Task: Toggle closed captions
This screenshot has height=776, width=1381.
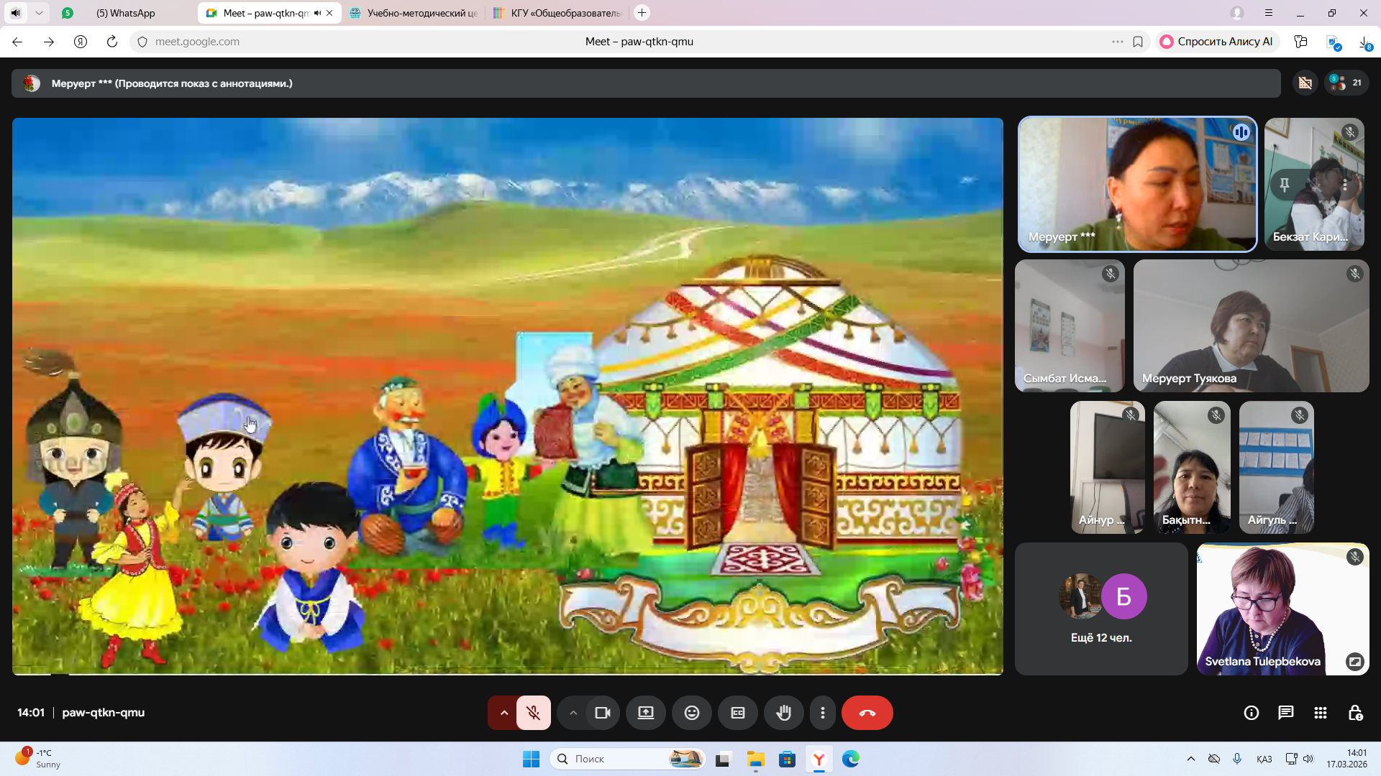Action: [737, 713]
